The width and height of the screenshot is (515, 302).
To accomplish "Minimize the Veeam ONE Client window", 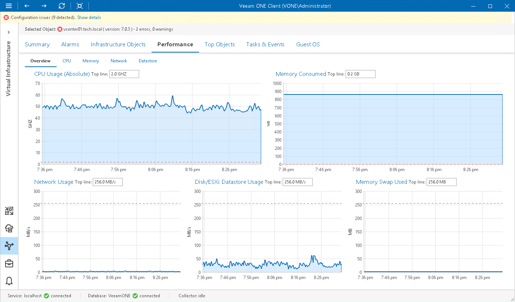I will pos(473,6).
